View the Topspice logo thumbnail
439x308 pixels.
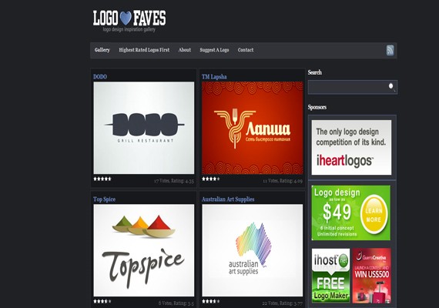(143, 250)
